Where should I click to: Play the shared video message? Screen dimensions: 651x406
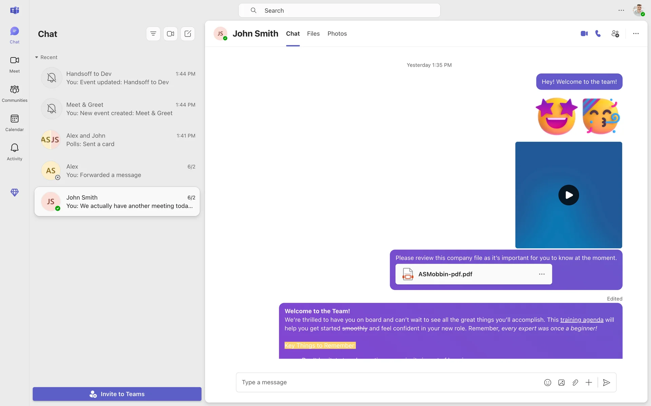[569, 195]
